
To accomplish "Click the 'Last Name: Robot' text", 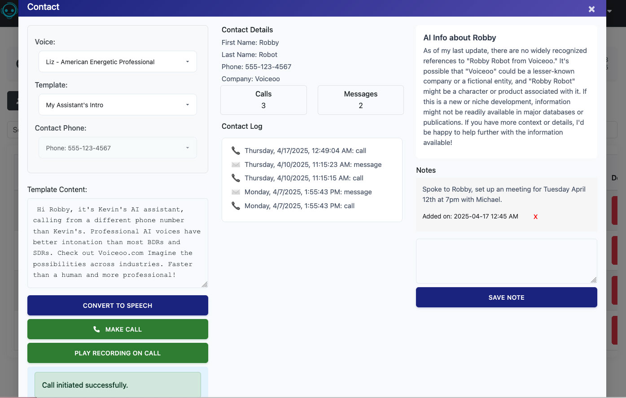I will 250,55.
